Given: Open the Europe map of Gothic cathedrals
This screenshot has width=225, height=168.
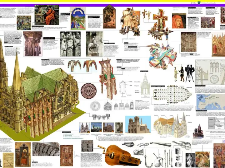Looking at the screenshot, I should coord(211,102).
